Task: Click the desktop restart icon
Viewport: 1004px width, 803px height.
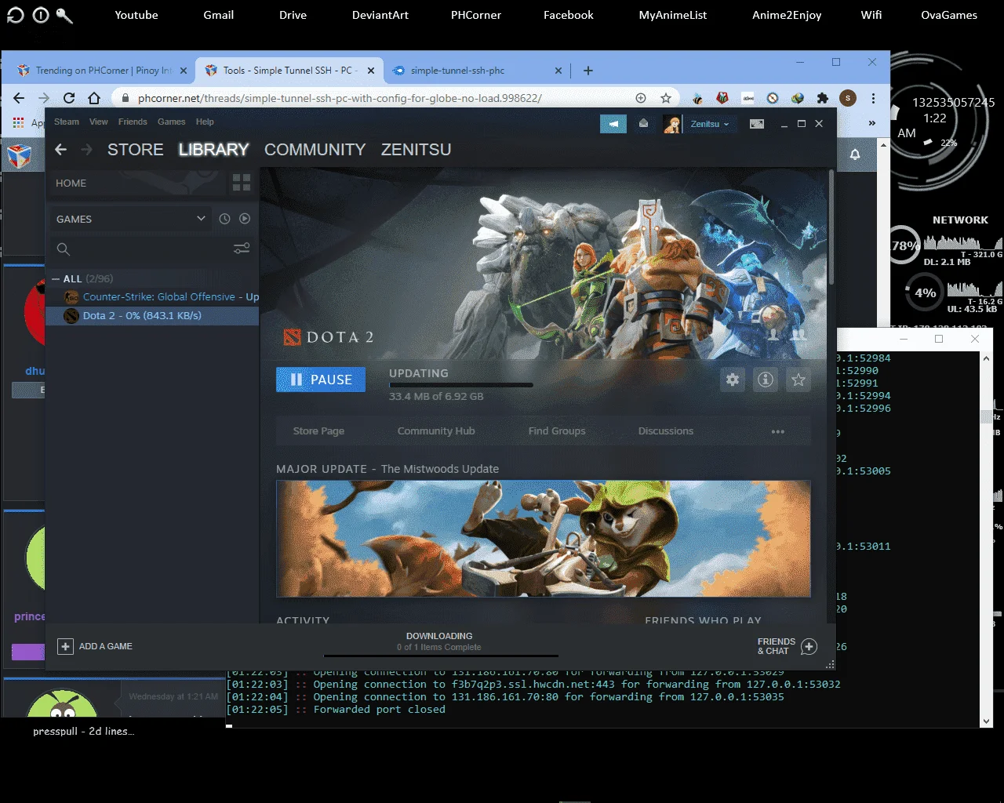Action: pos(15,15)
